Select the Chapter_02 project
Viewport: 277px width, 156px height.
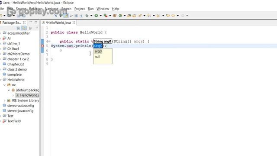[16, 64]
